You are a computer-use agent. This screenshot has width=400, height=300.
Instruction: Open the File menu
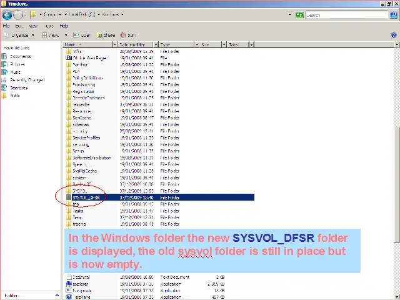tap(6, 26)
